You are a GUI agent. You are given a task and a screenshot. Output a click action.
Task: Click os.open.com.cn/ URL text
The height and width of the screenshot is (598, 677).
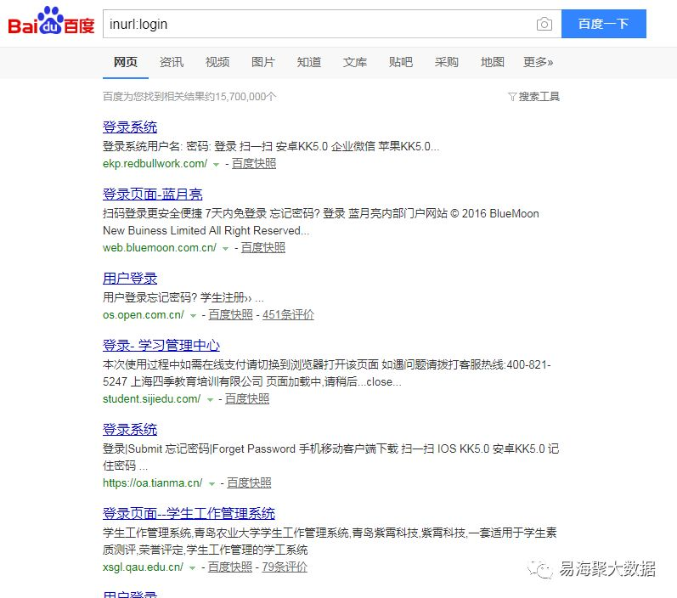tap(144, 315)
